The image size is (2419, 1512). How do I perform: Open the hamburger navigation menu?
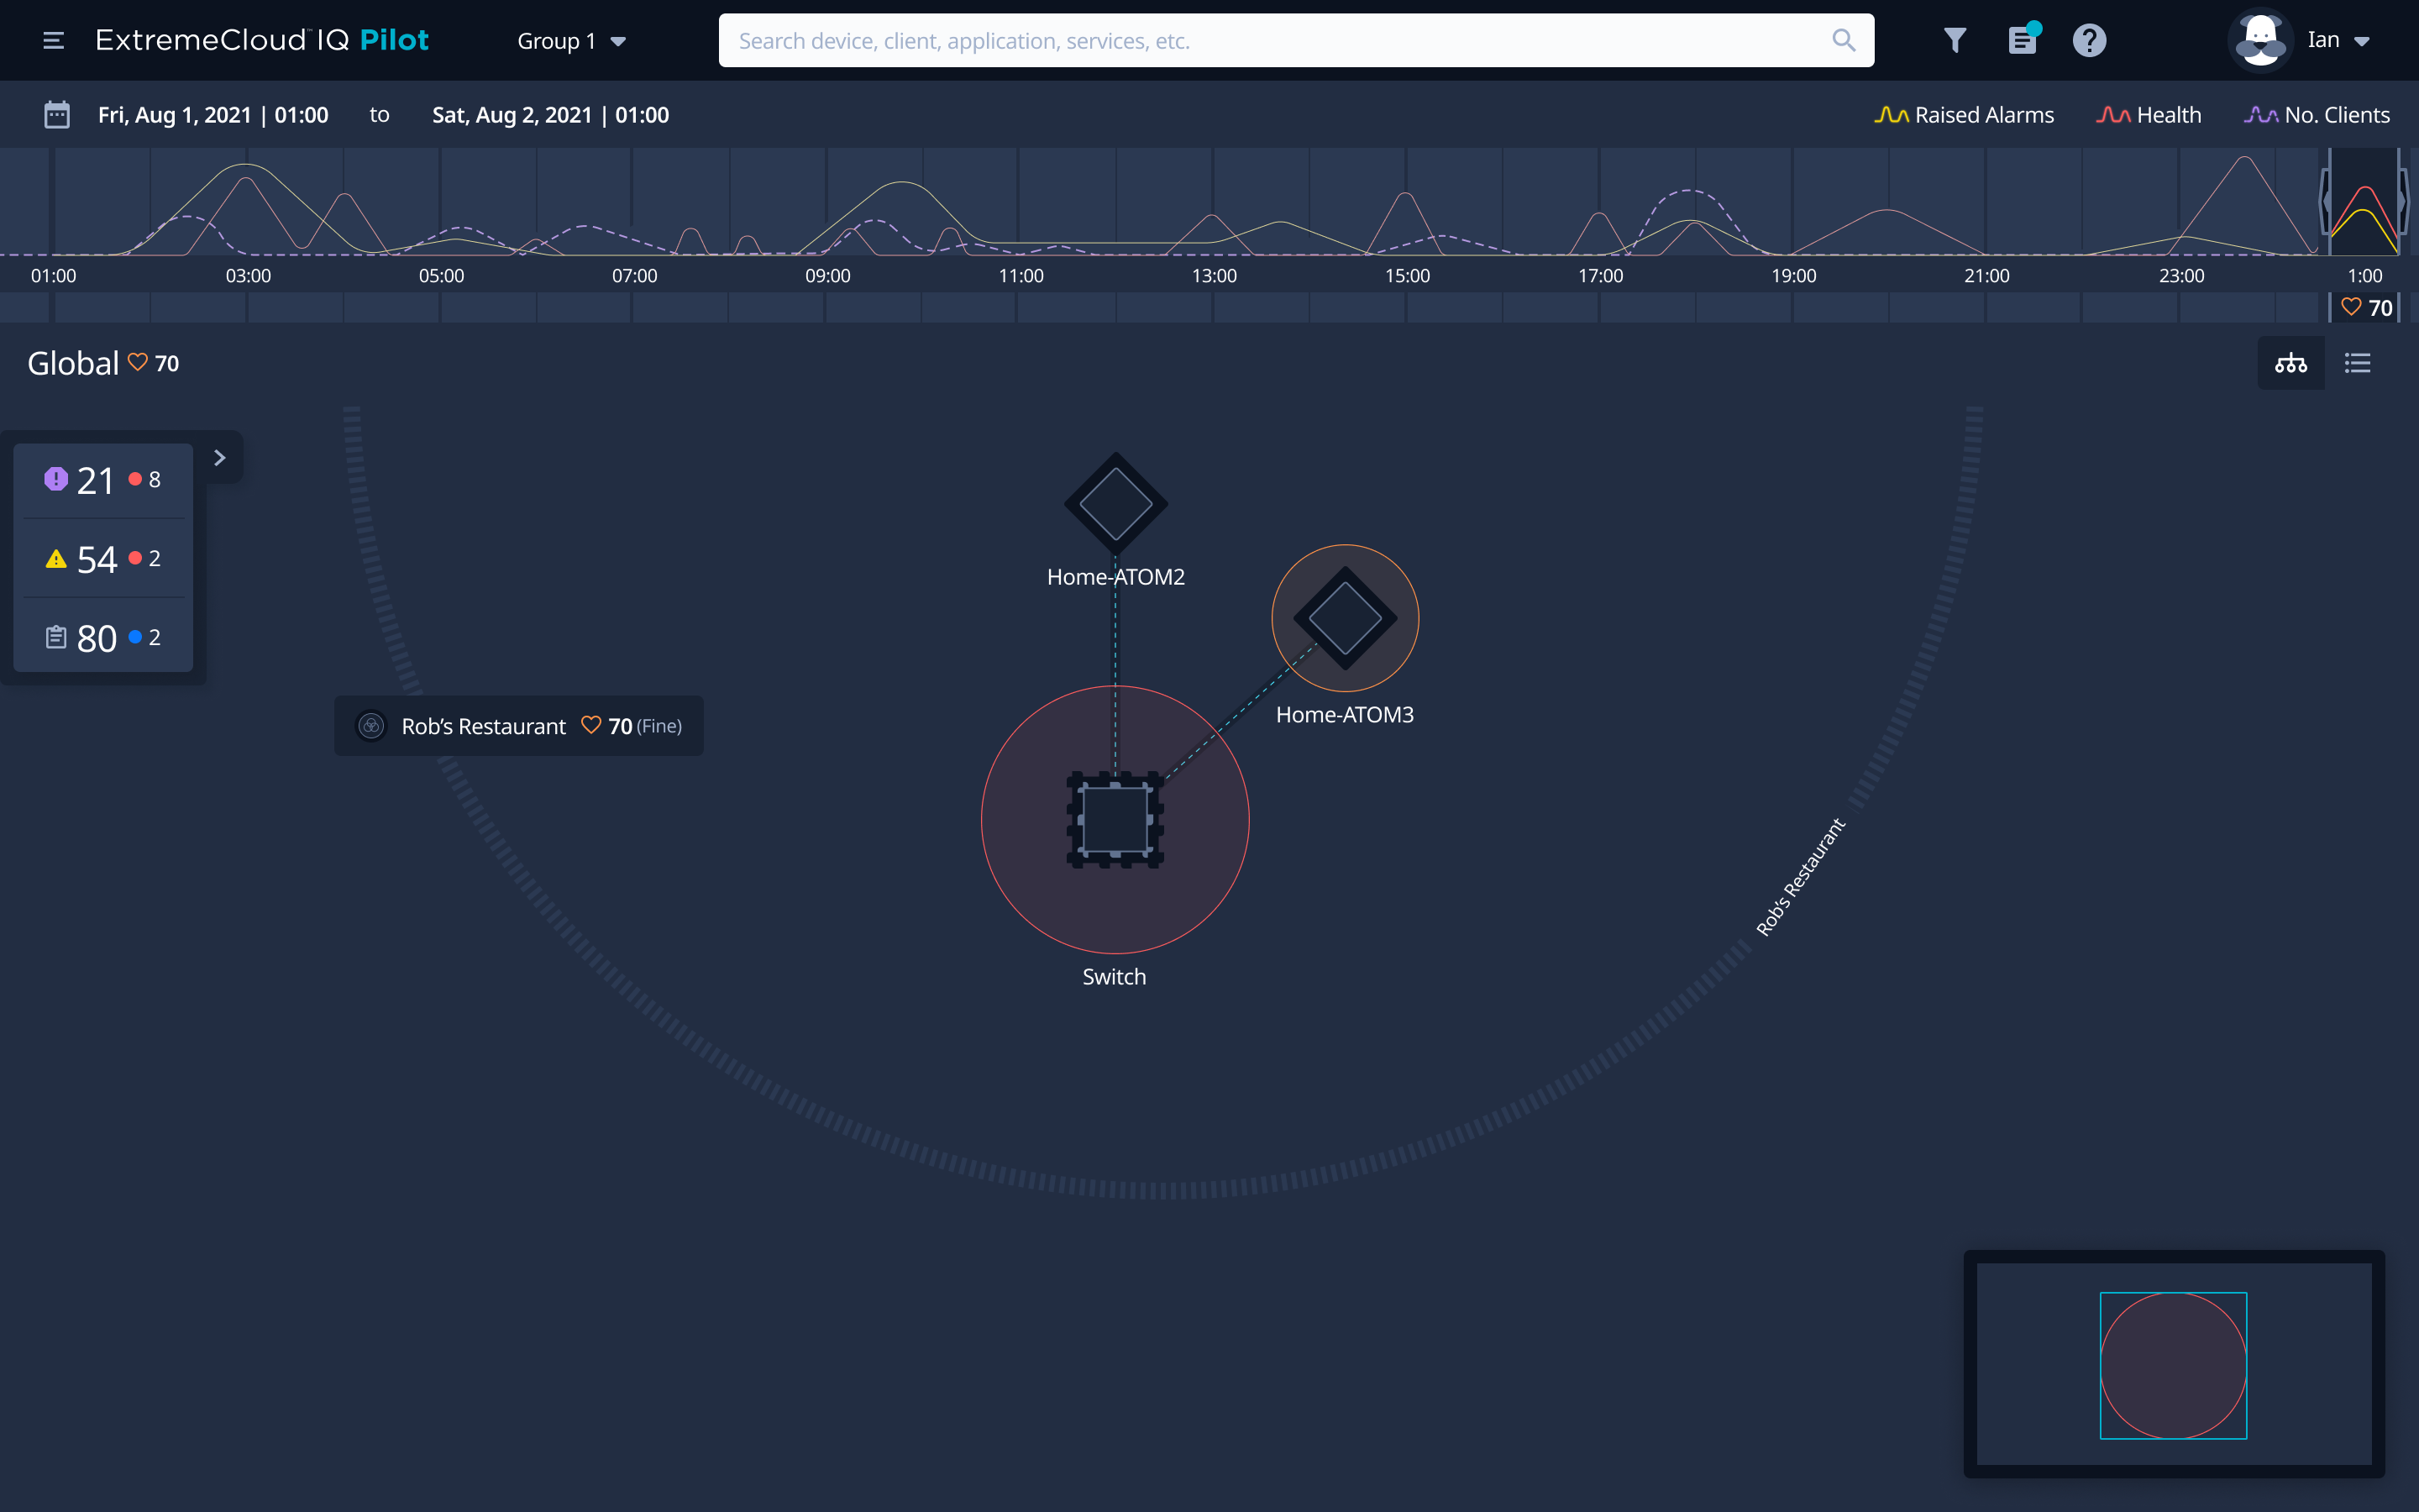pyautogui.click(x=53, y=40)
